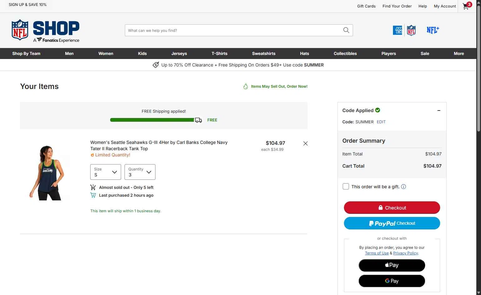Open the Kids menu
This screenshot has height=295, width=481.
(142, 53)
